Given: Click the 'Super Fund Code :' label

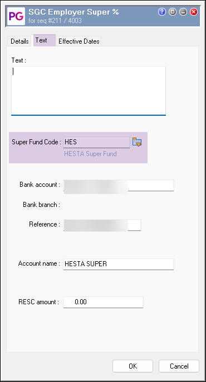Looking at the screenshot, I should click(36, 142).
